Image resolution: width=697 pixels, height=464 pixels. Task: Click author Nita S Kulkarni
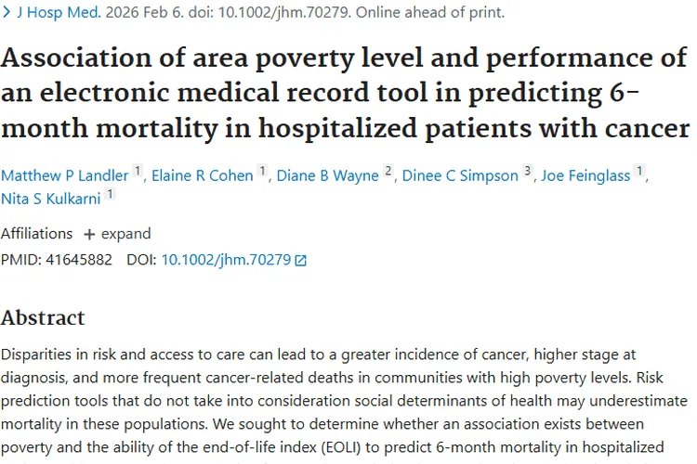[x=50, y=196]
